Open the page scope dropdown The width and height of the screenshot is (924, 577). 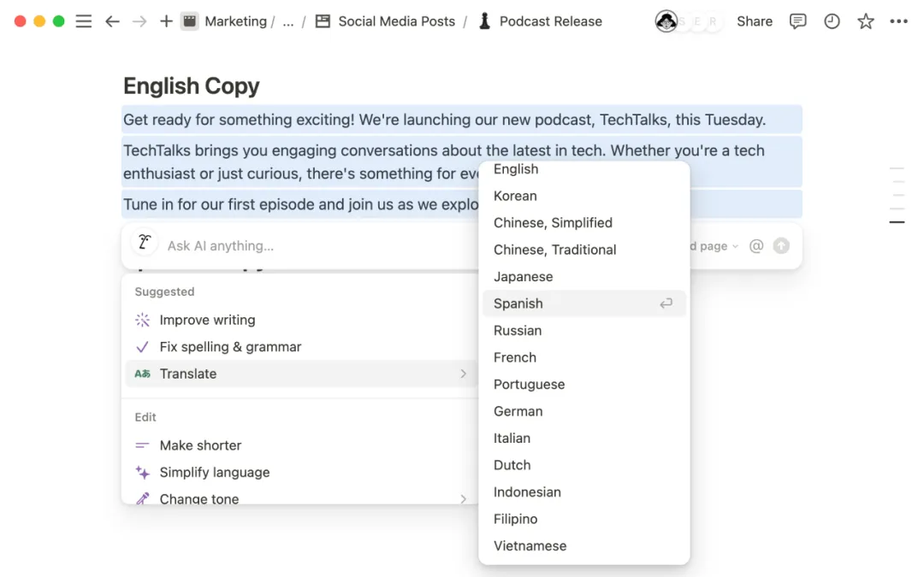714,246
